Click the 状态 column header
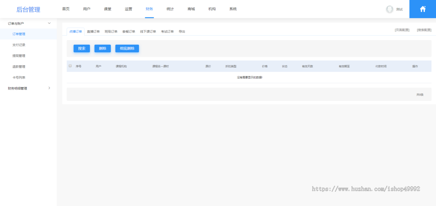The image size is (436, 206). [285, 66]
